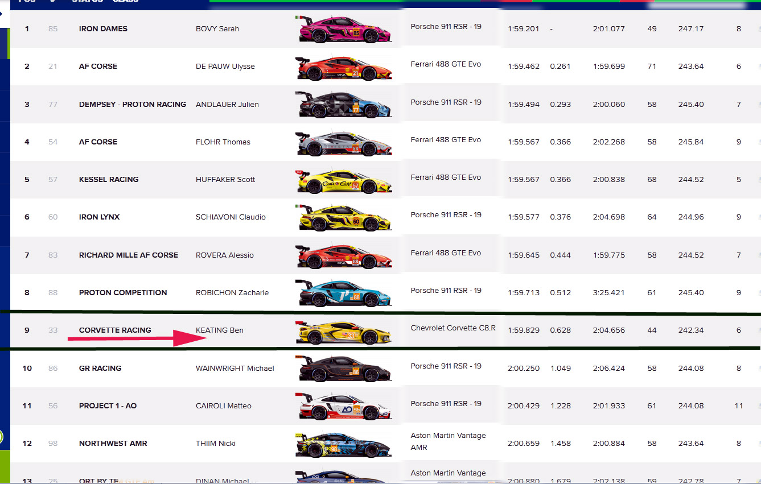Select driver THIIM Nicki

[215, 443]
